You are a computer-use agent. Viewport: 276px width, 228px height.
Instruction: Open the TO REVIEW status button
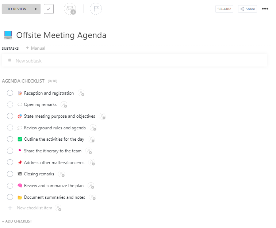coord(17,9)
